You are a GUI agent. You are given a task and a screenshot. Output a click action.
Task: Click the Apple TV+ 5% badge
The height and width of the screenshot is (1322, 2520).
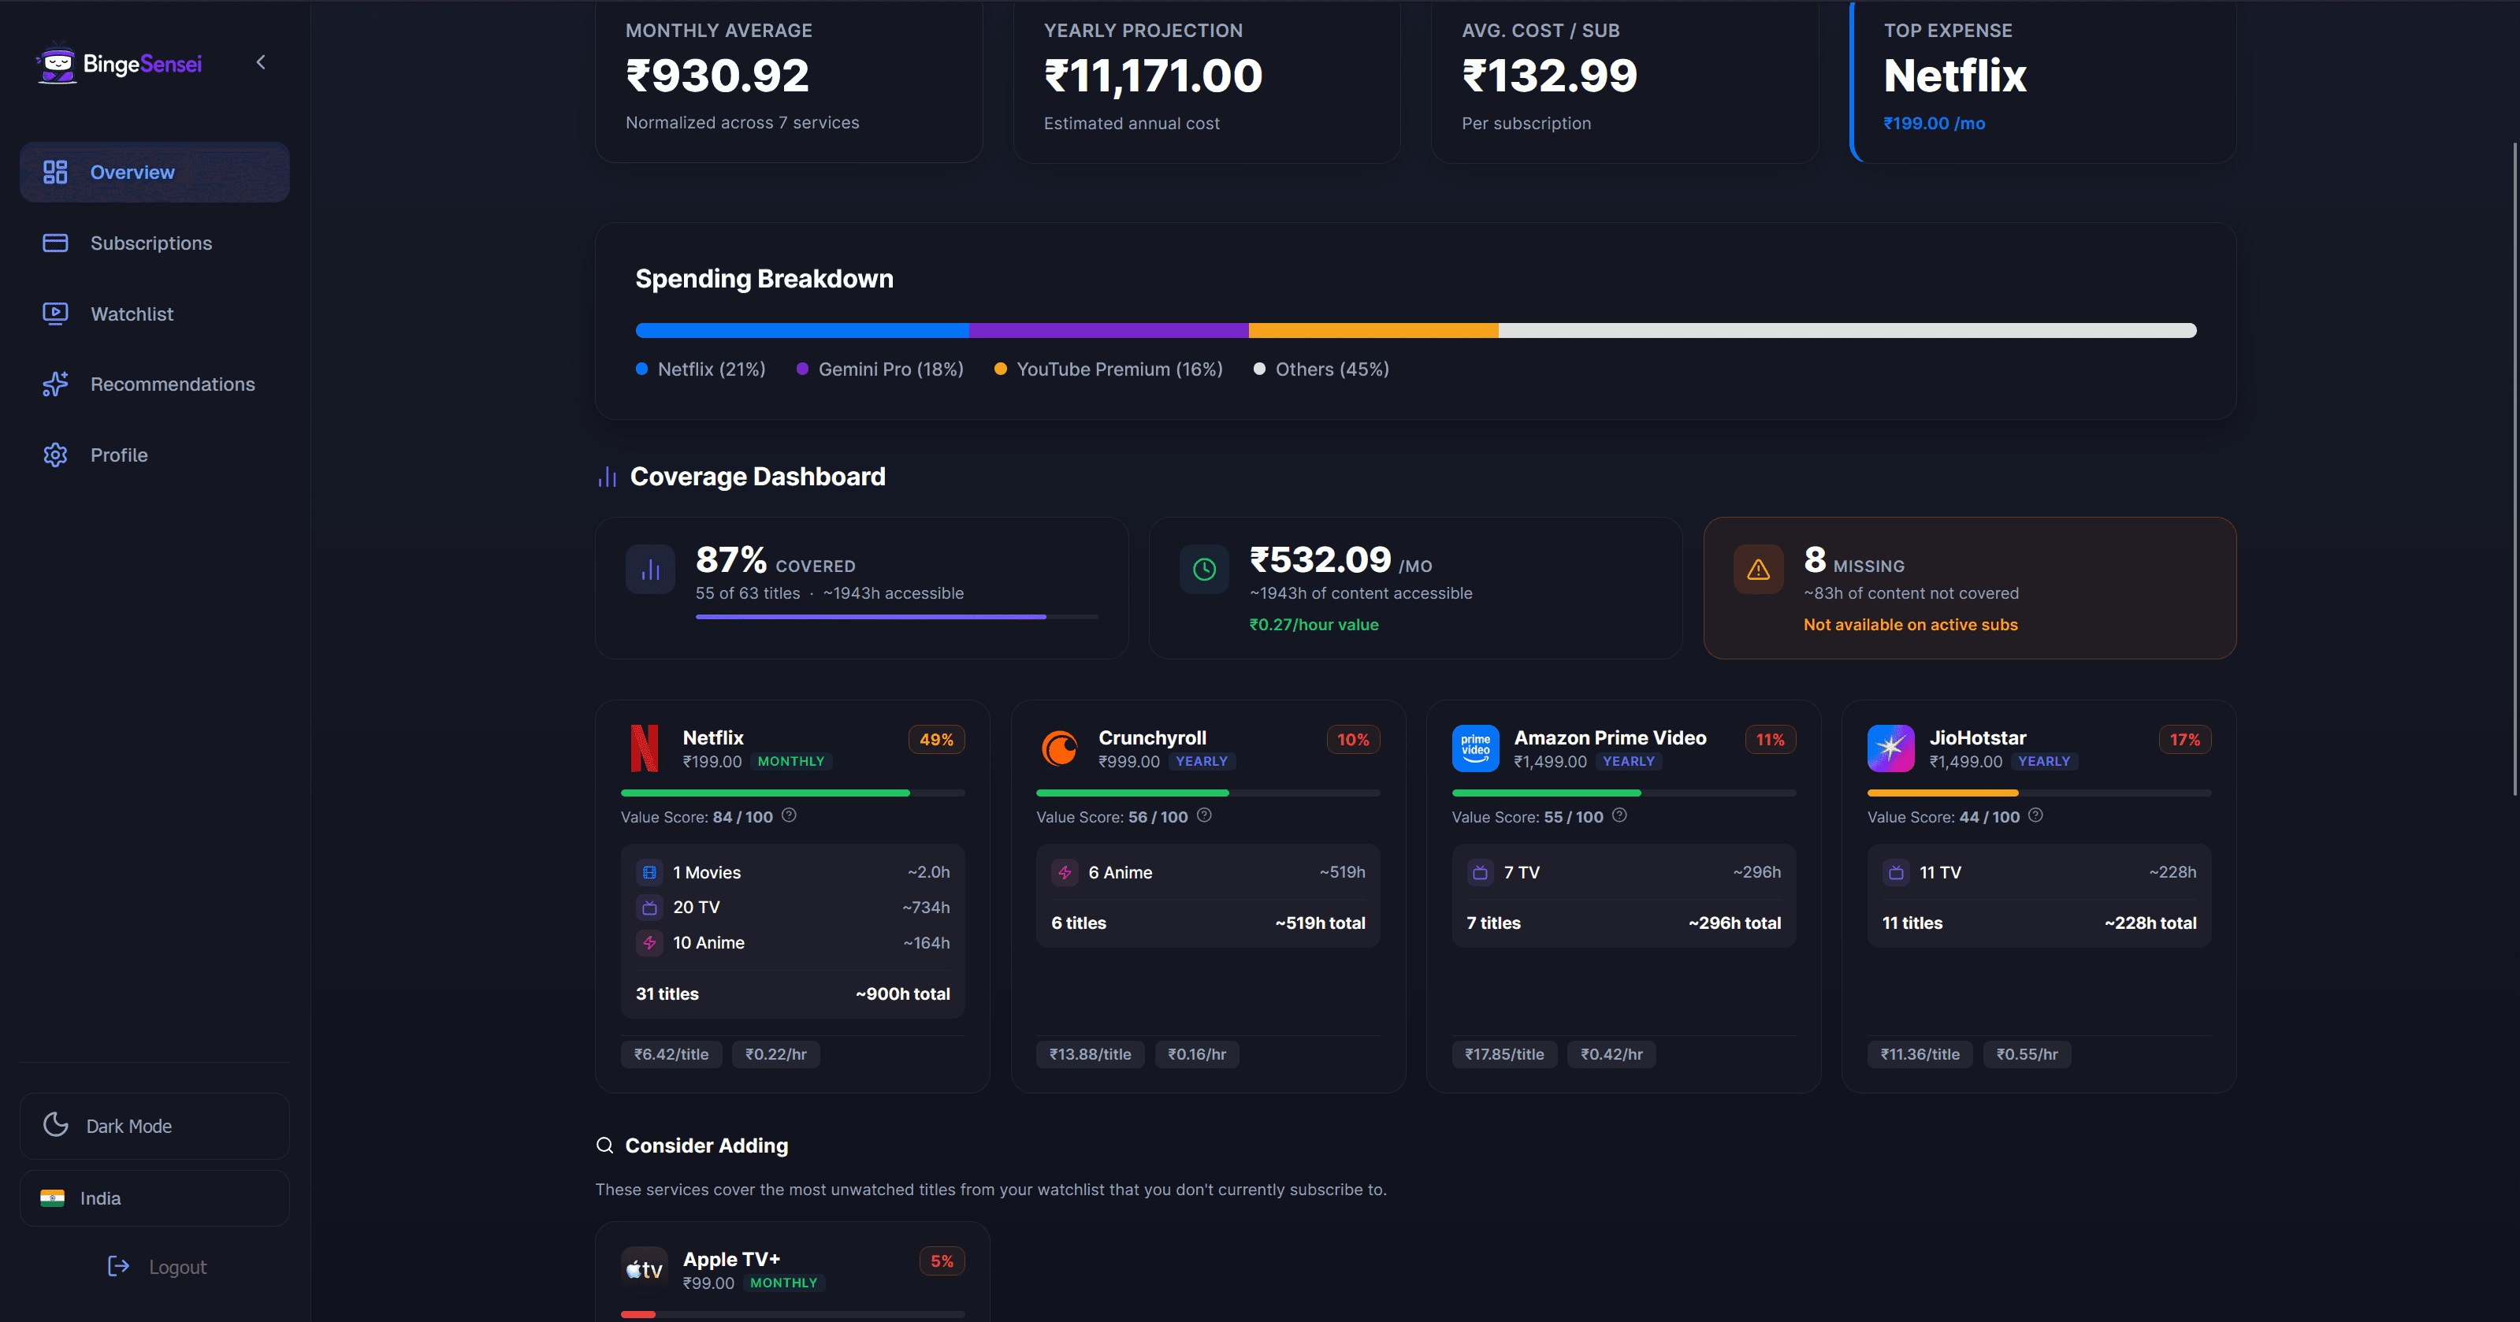click(942, 1261)
